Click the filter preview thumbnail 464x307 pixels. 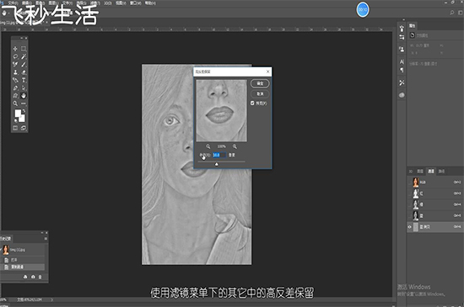coord(221,110)
